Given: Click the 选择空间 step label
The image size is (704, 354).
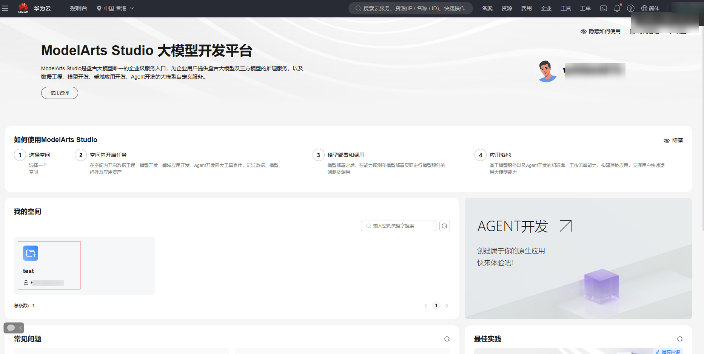Looking at the screenshot, I should click(x=40, y=155).
